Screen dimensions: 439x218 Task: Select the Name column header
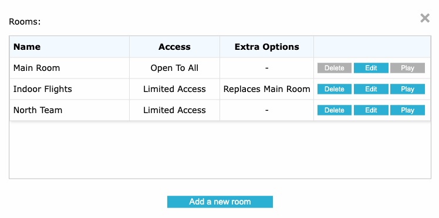pos(69,47)
